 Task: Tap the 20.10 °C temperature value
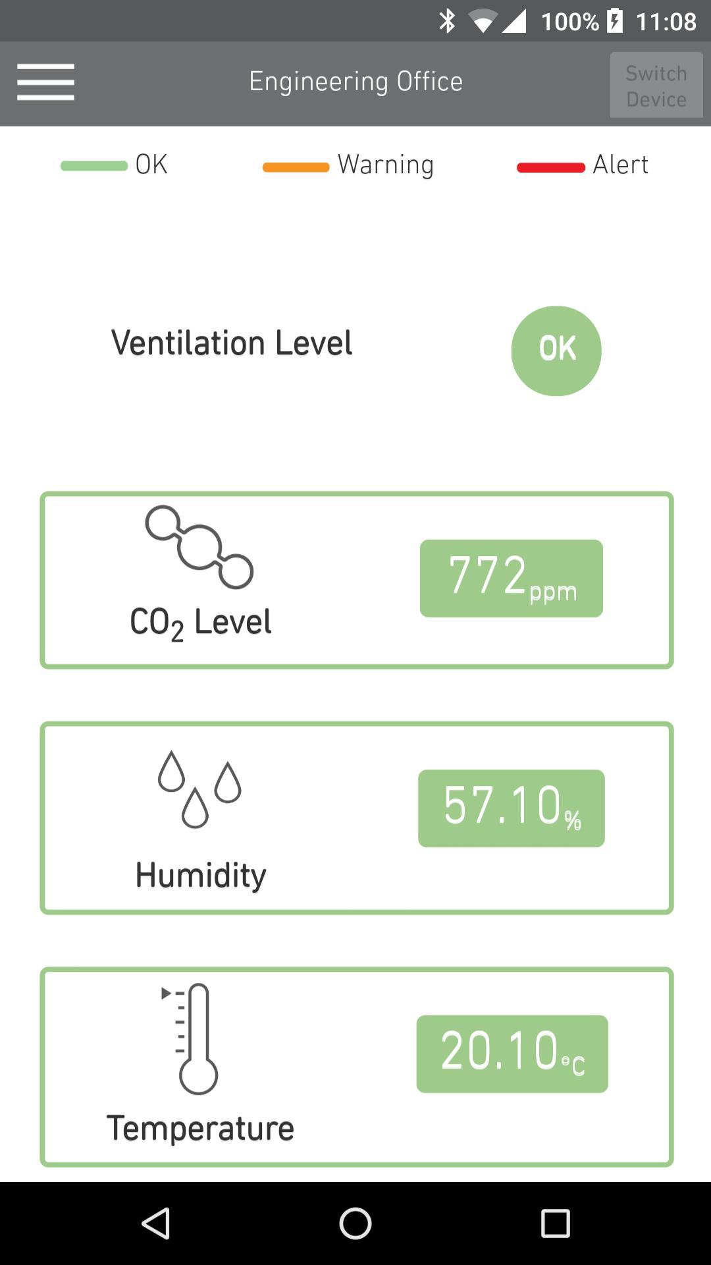point(512,1054)
